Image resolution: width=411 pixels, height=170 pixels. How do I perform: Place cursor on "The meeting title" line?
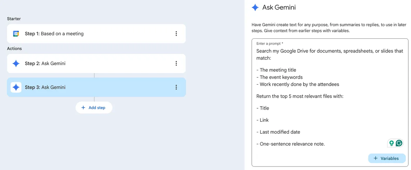pyautogui.click(x=278, y=70)
